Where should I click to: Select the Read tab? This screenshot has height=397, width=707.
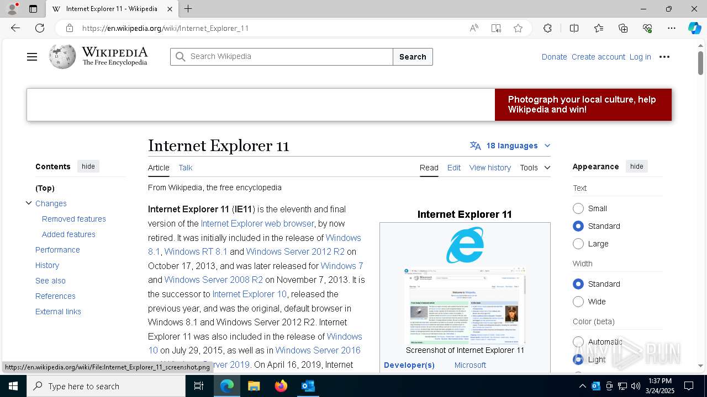pos(429,168)
